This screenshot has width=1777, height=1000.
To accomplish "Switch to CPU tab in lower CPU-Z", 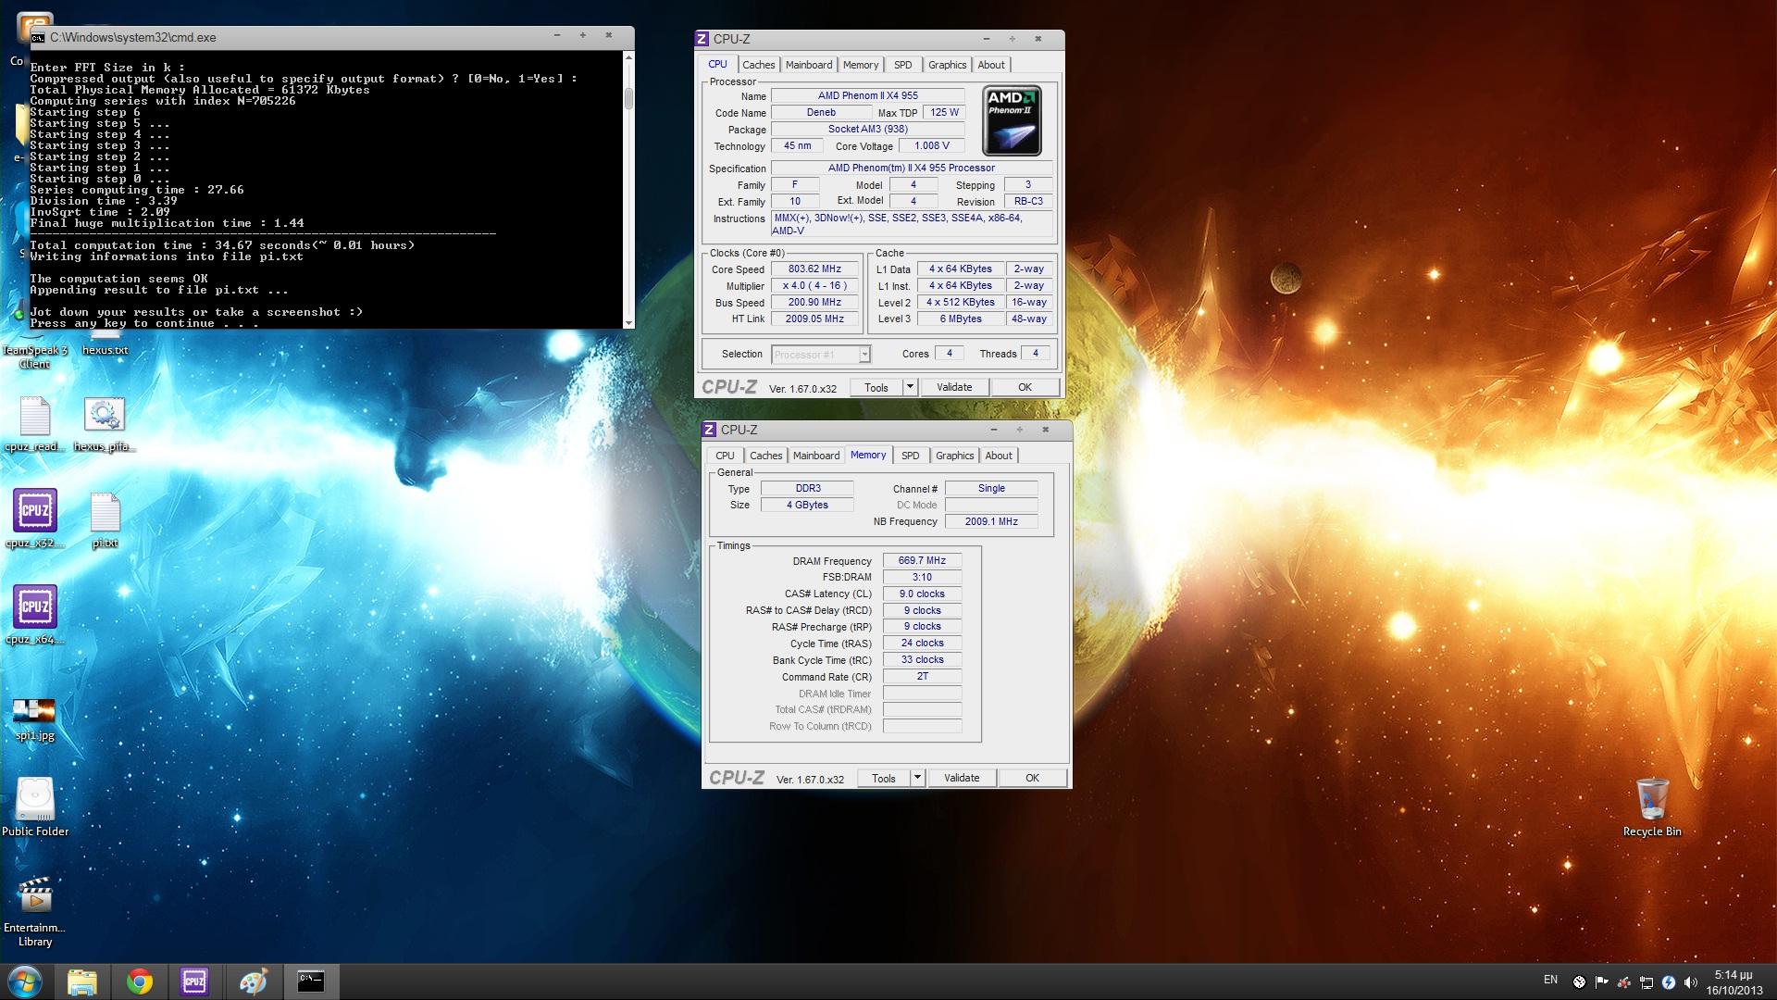I will click(725, 456).
